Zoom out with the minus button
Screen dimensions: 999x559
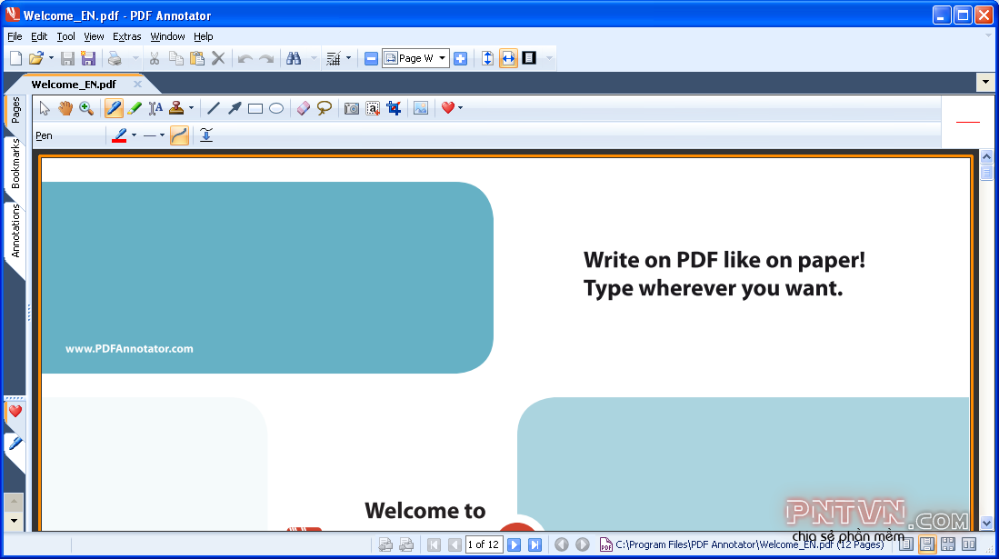point(372,59)
